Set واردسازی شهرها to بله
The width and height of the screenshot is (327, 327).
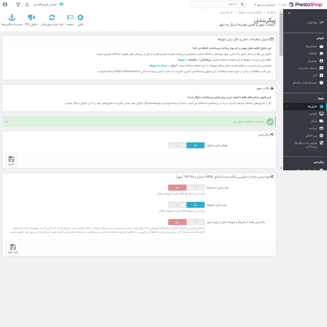click(196, 205)
